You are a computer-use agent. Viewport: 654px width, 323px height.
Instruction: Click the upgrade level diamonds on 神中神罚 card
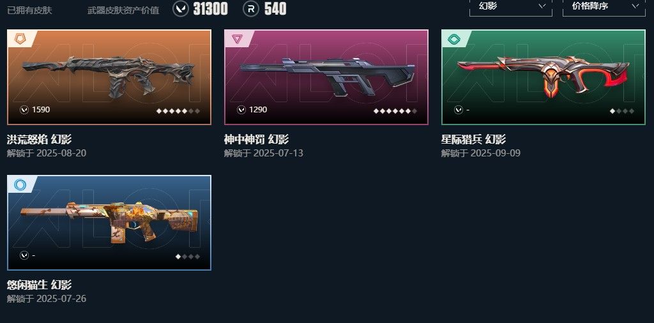pos(395,111)
